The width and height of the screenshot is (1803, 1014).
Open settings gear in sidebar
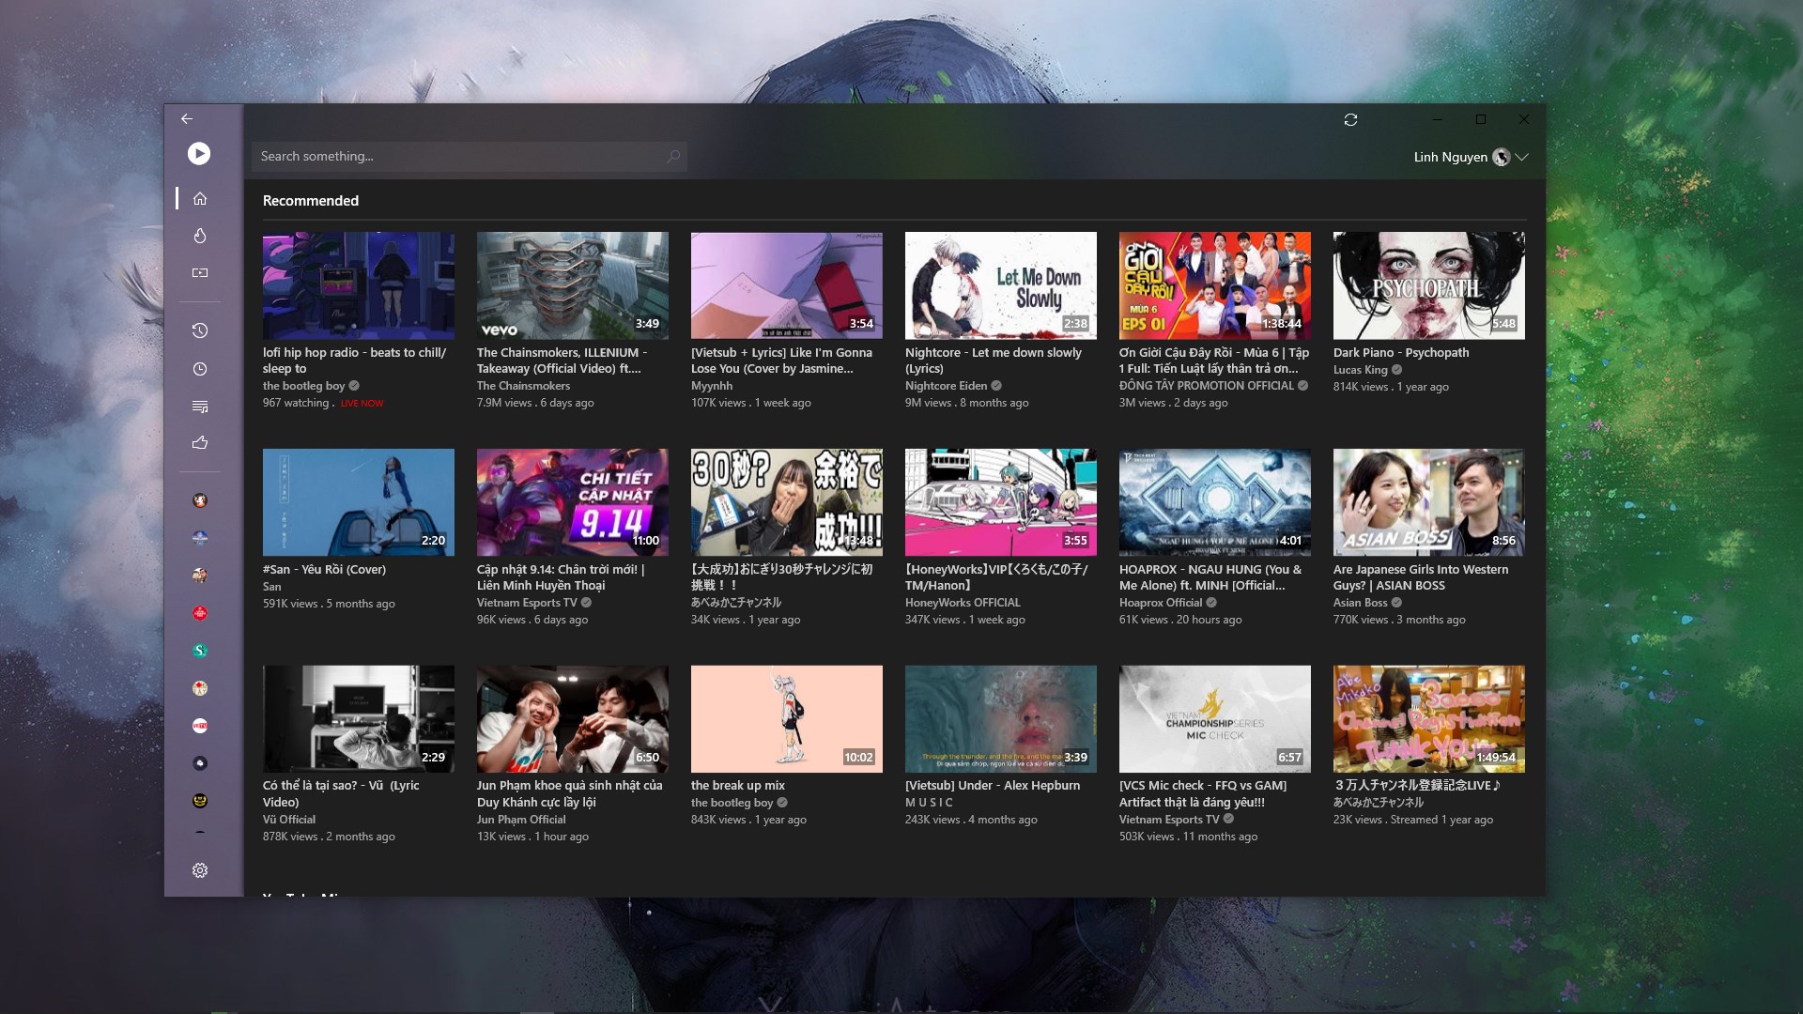click(x=200, y=870)
